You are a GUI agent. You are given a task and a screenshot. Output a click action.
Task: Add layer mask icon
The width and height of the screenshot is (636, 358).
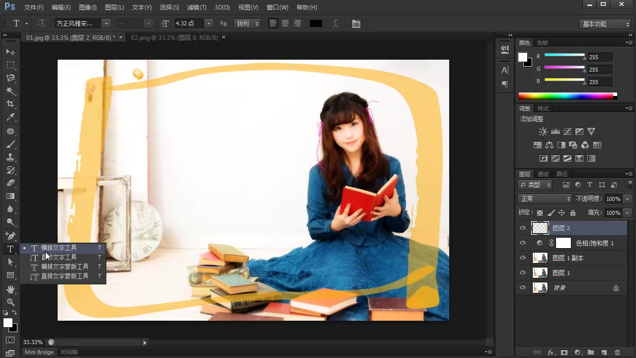point(564,353)
